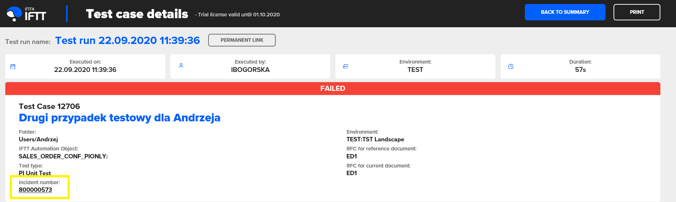
Task: Go back to summary
Action: click(565, 12)
